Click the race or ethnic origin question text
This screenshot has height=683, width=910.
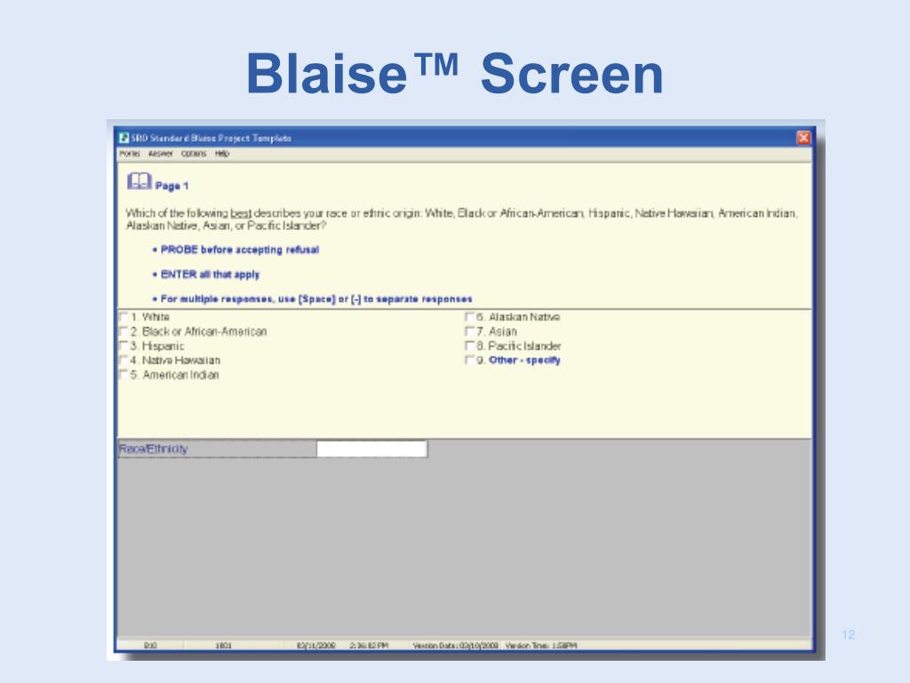(461, 219)
